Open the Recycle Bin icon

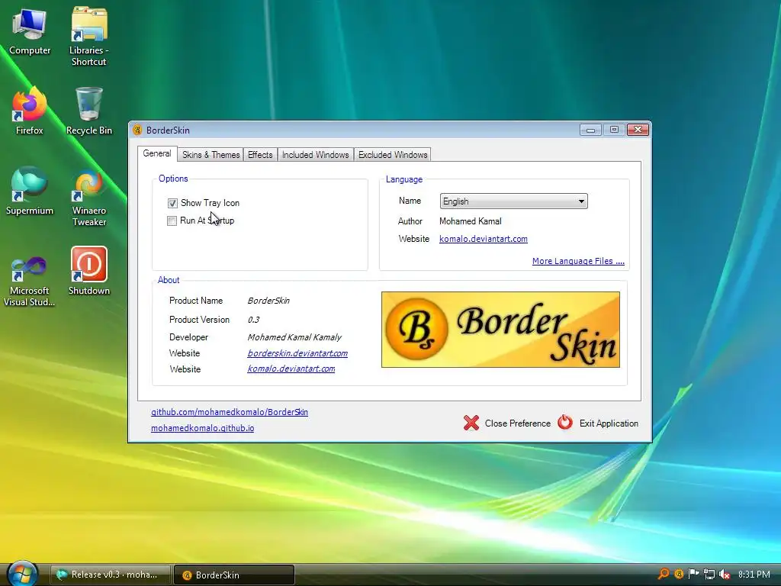coord(89,111)
